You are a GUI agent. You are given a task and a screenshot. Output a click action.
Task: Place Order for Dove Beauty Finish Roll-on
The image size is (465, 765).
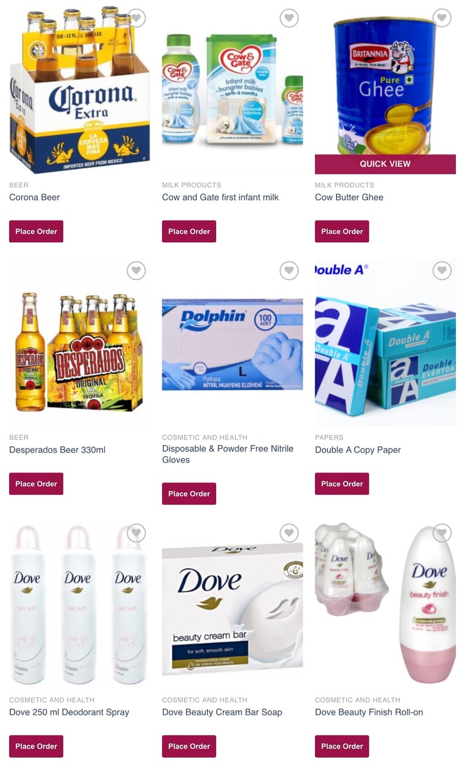(342, 746)
